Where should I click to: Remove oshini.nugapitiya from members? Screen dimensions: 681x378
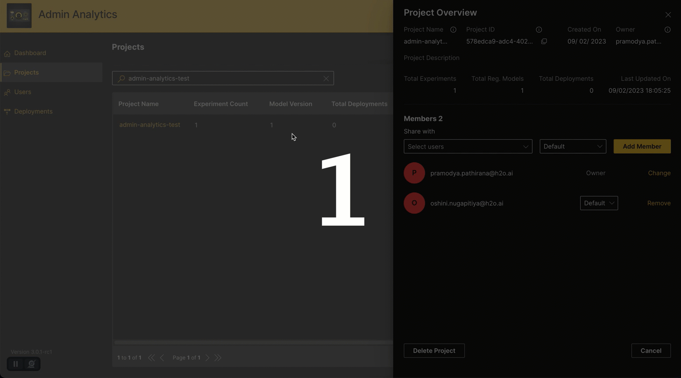[x=658, y=203]
